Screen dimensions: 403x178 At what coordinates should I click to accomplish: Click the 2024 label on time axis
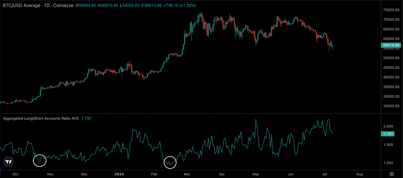click(119, 174)
